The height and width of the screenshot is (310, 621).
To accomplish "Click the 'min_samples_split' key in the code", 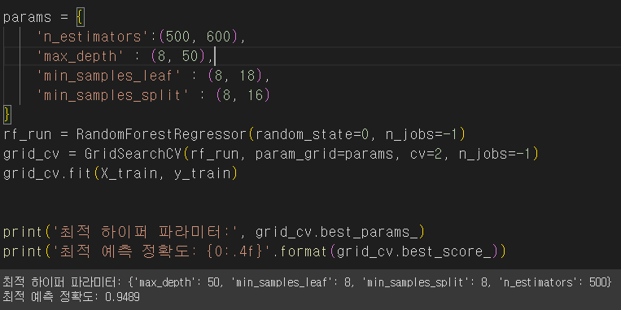I will tap(113, 95).
